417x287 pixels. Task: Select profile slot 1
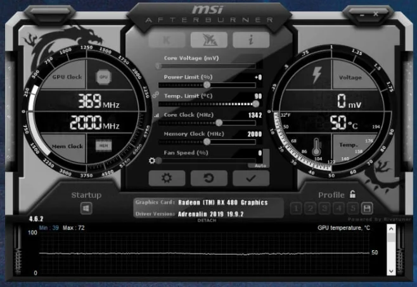(x=296, y=208)
